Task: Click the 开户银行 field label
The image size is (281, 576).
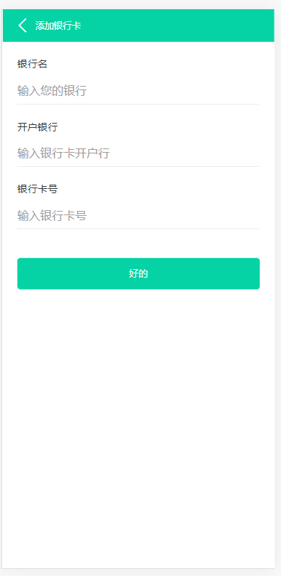Action: (x=38, y=127)
